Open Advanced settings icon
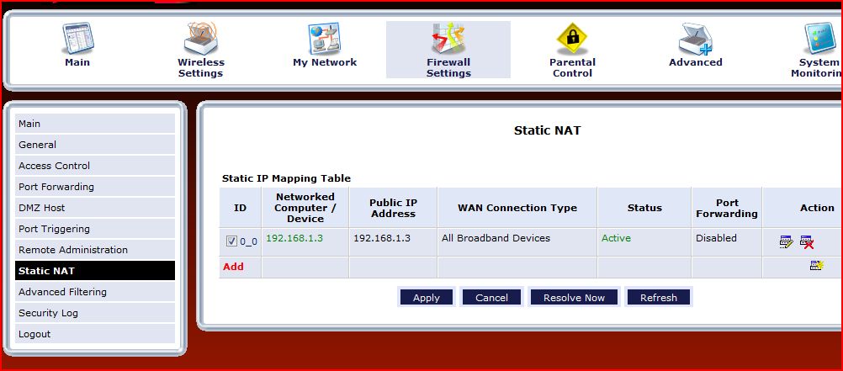The image size is (843, 371). point(695,38)
